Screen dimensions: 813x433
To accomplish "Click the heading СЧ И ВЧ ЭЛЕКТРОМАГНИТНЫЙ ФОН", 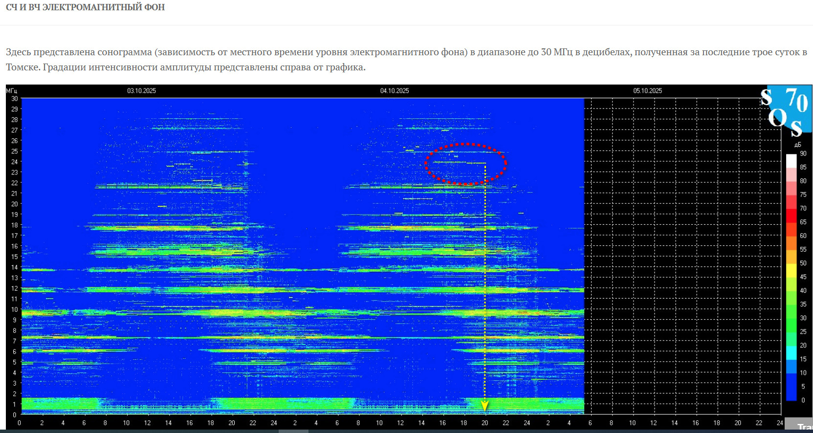I will coord(85,7).
